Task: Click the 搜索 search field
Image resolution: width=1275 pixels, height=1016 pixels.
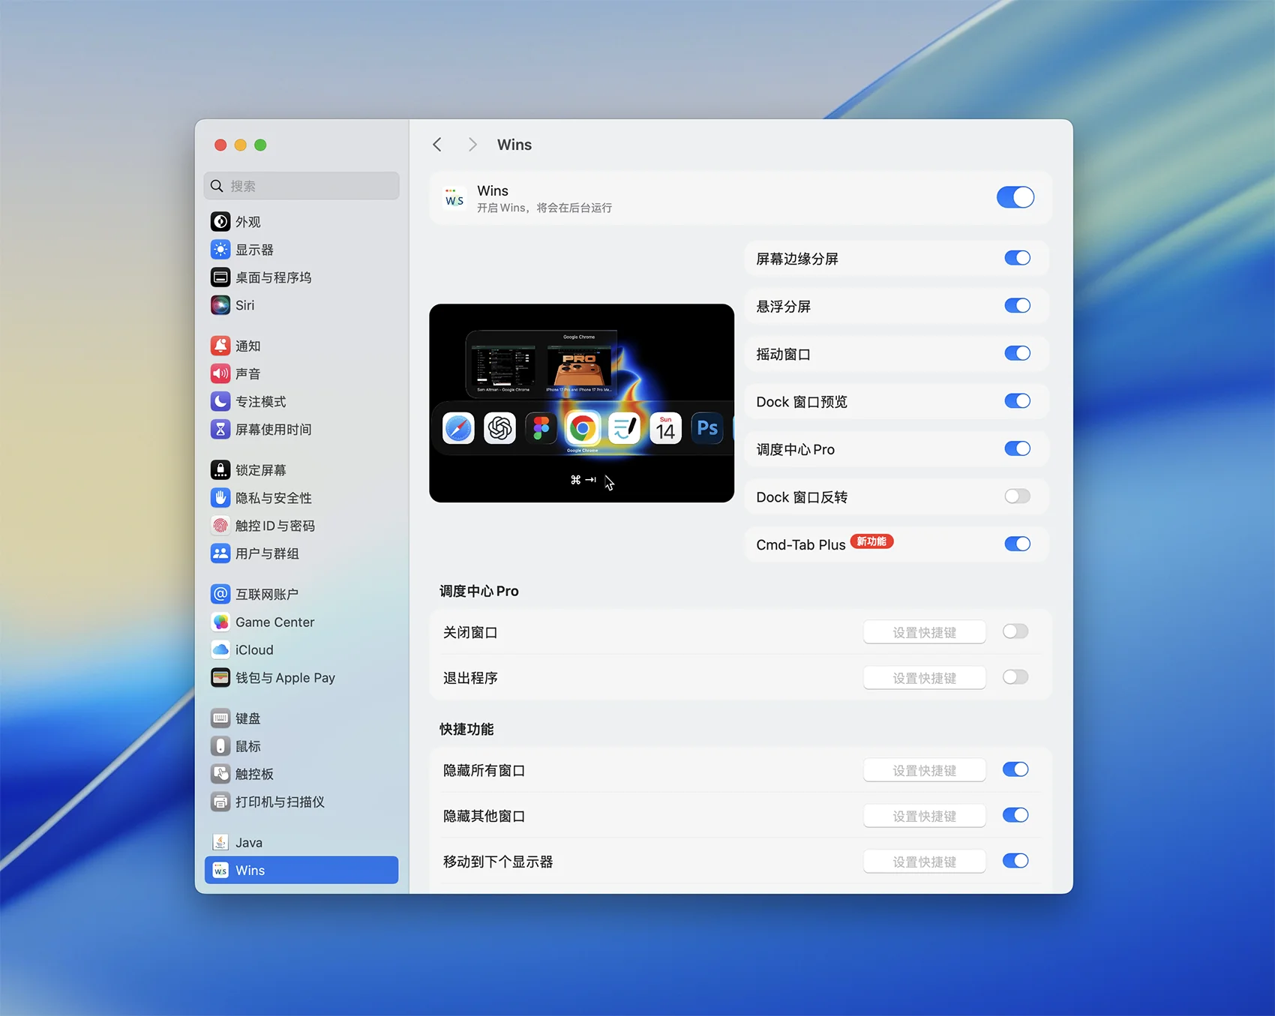Action: [x=301, y=186]
